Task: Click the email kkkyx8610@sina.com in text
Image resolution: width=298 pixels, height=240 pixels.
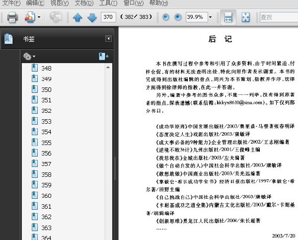Action: coord(239,103)
